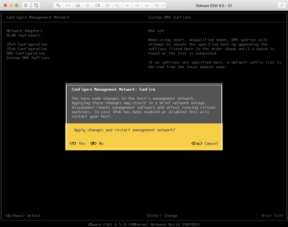Open the shared folders toolbar icon
The height and width of the screenshot is (227, 288).
(x=157, y=5)
